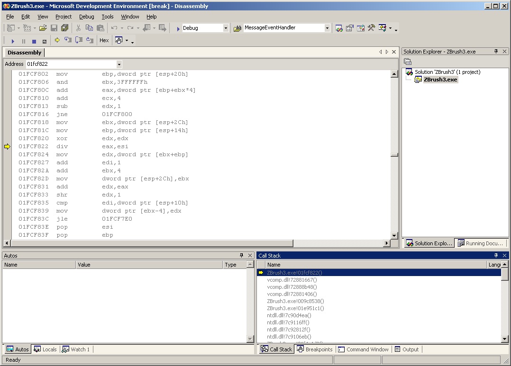
Task: Open the MessageEventHandler find dropdown
Action: click(x=327, y=28)
